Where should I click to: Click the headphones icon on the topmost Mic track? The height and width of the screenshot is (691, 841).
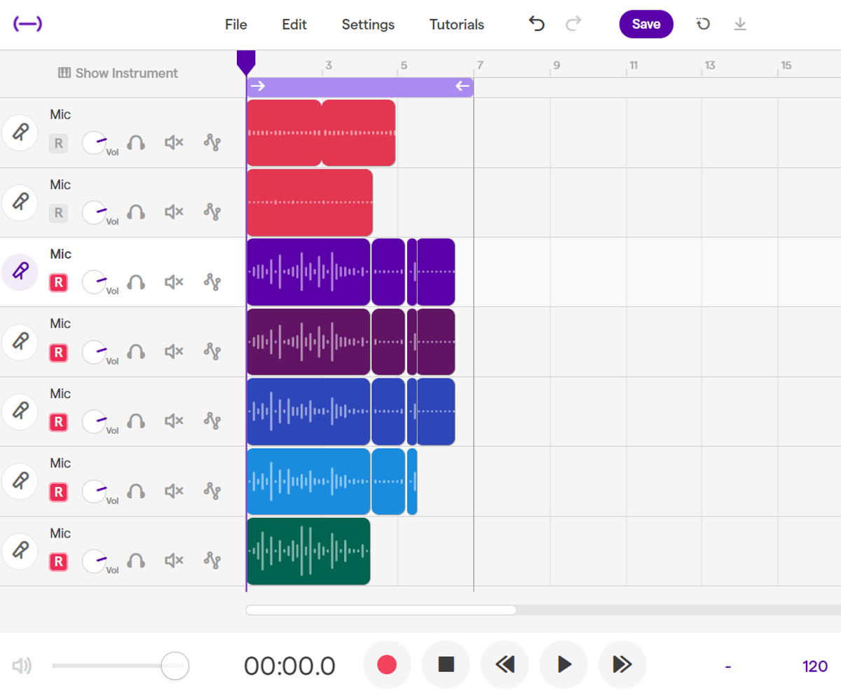[136, 143]
